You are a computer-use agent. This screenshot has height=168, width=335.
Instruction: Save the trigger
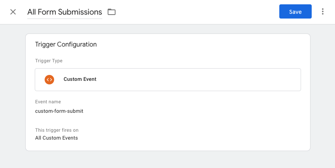(295, 11)
